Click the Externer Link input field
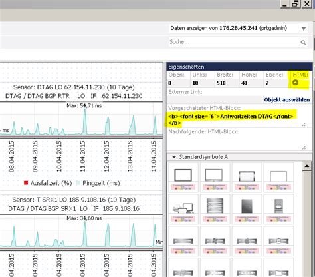The height and width of the screenshot is (277, 315). (x=215, y=99)
